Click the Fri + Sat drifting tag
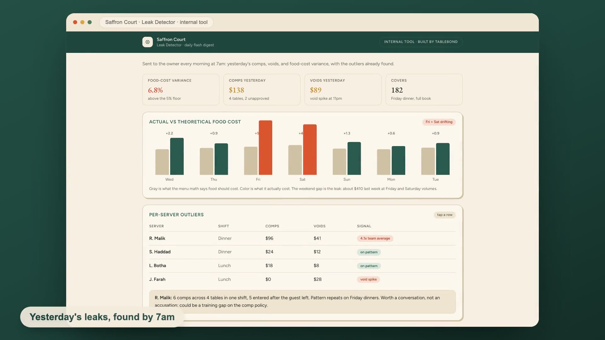The width and height of the screenshot is (605, 340). 439,122
